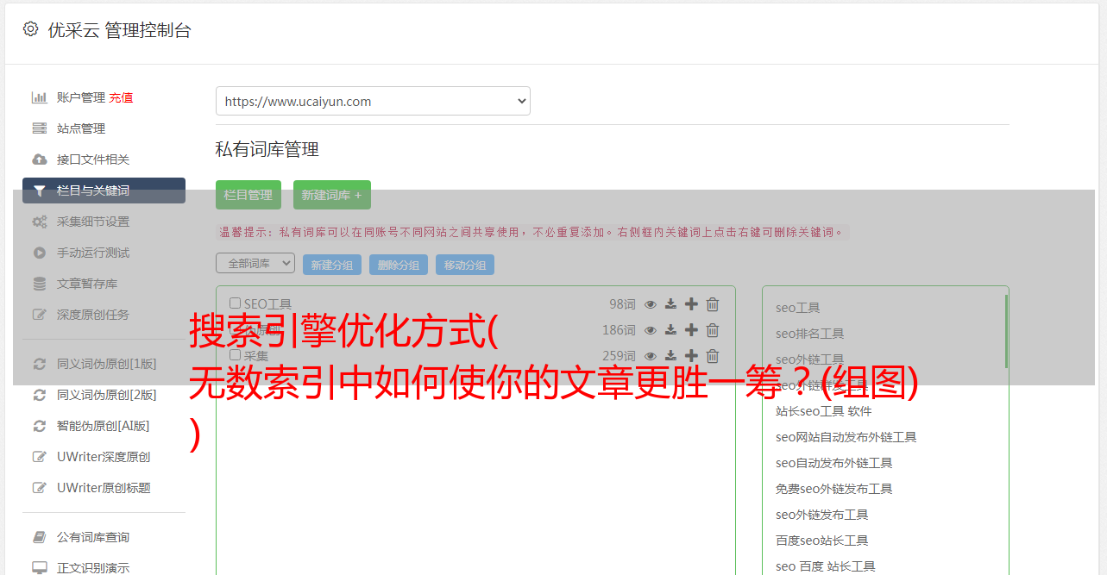Click the refresh icon for 同义词伪原创[2版]

[x=39, y=395]
